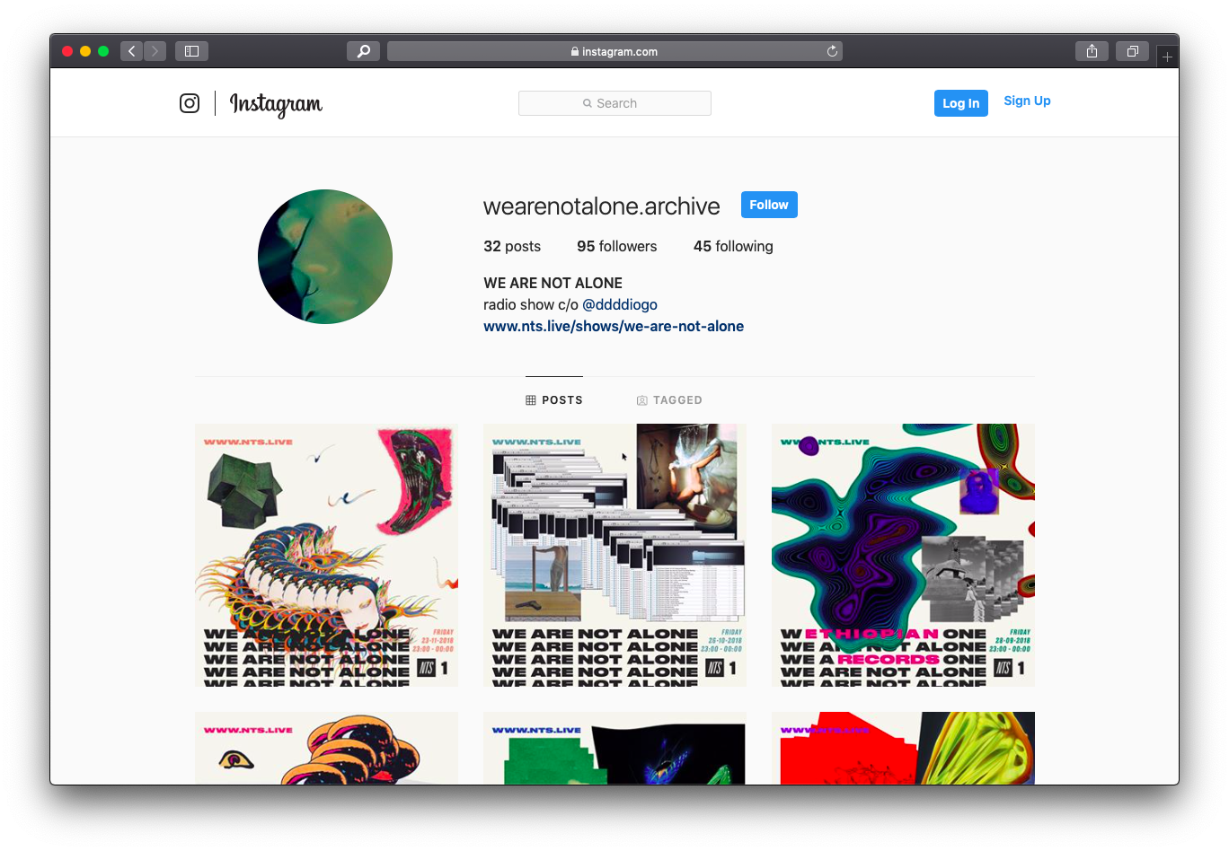
Task: Open the Sign Up link
Action: click(1027, 101)
